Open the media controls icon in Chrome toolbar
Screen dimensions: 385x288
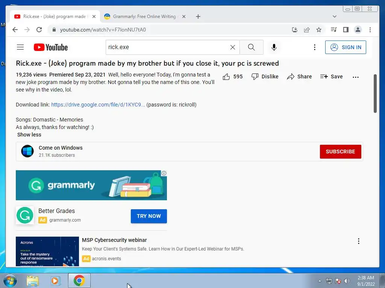tap(333, 30)
